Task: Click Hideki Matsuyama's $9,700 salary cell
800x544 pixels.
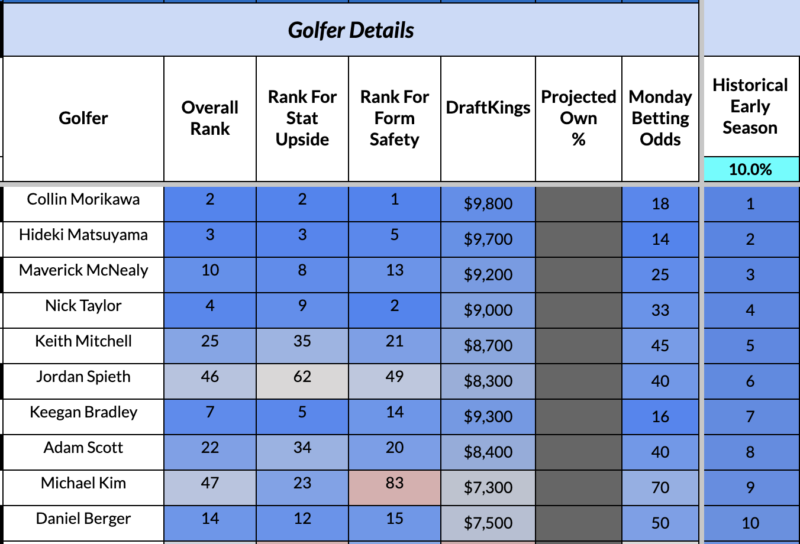Action: [x=488, y=239]
